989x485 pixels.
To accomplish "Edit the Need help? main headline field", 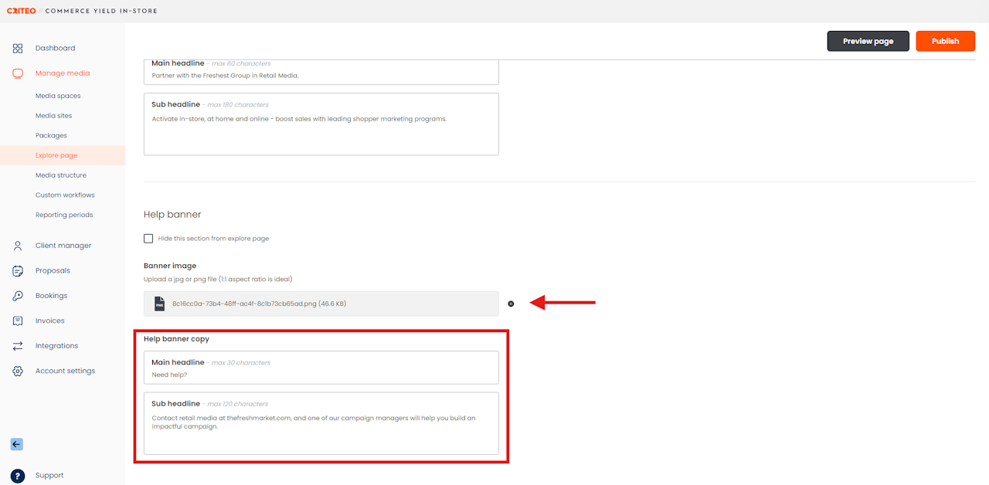I will click(x=321, y=368).
